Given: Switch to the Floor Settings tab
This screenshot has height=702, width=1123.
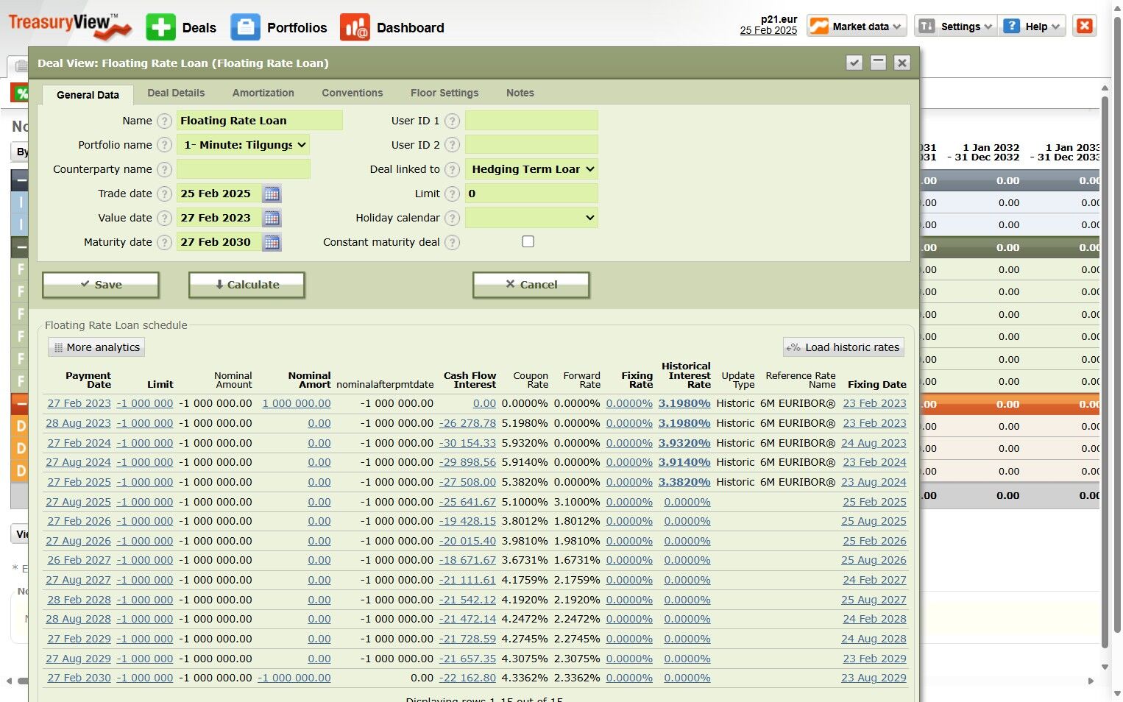Looking at the screenshot, I should [x=444, y=93].
